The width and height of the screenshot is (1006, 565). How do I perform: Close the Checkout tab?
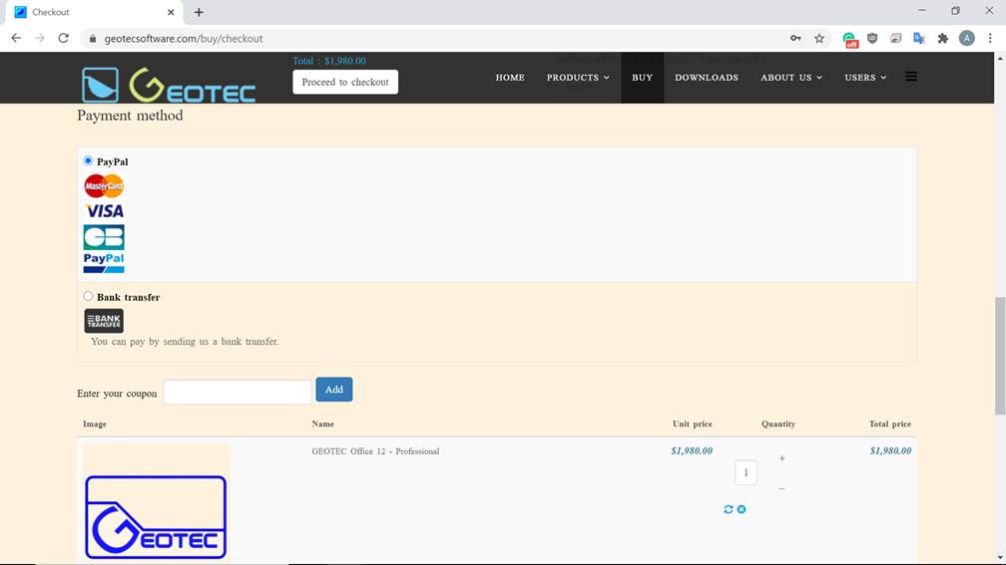pyautogui.click(x=171, y=12)
